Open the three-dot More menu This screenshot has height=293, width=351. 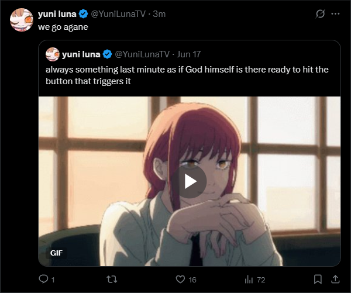point(336,13)
